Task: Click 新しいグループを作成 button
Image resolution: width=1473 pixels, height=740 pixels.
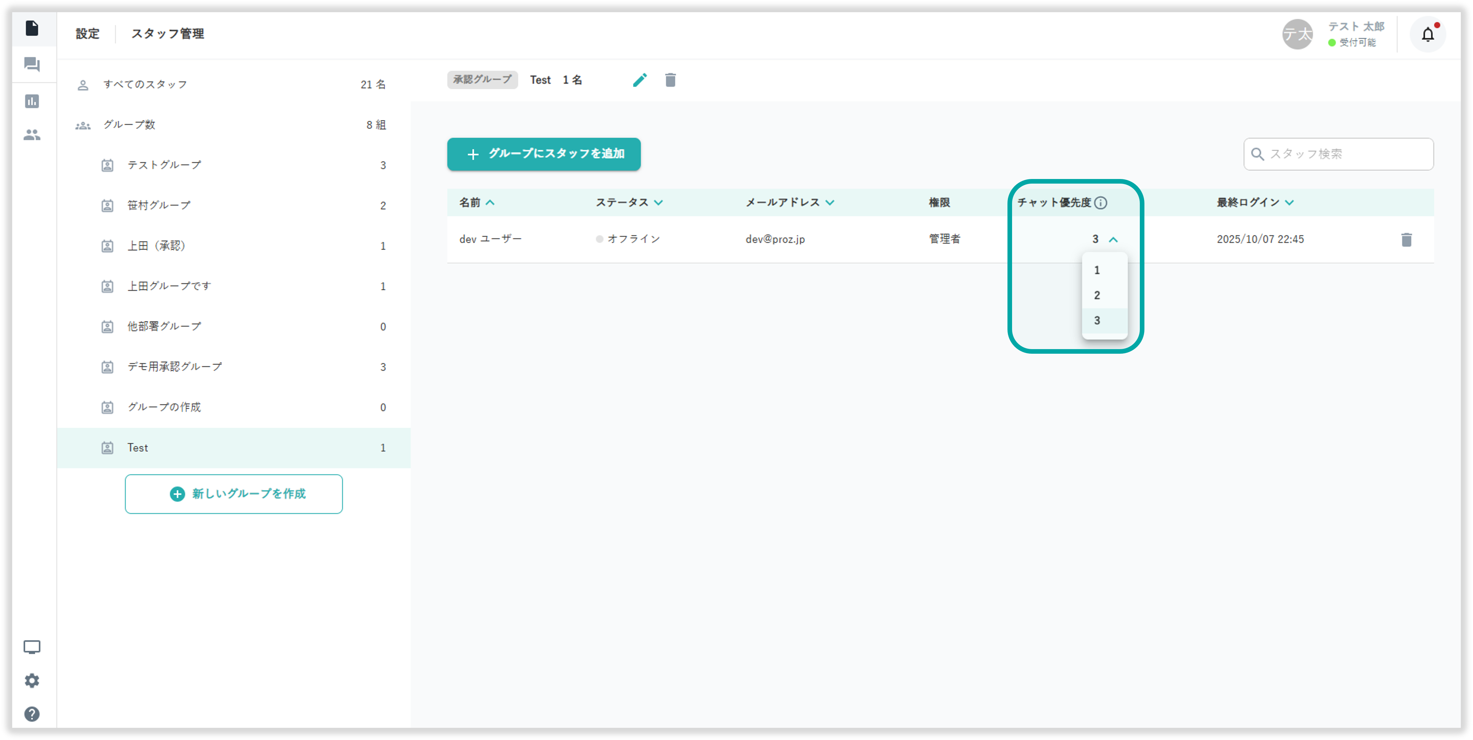Action: (233, 494)
